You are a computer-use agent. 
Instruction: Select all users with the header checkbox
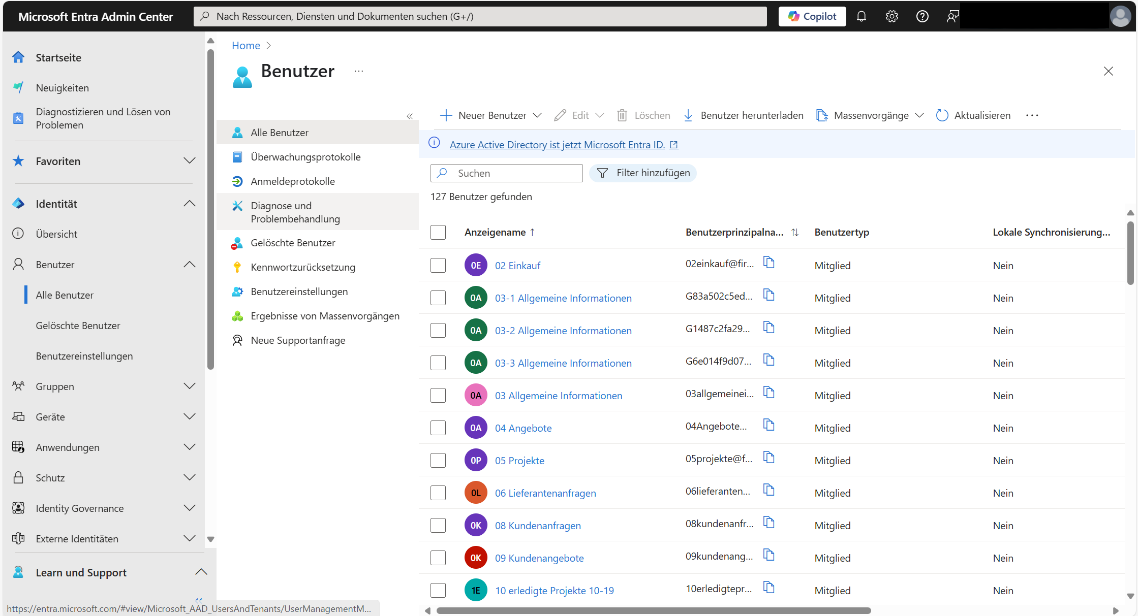pos(438,232)
